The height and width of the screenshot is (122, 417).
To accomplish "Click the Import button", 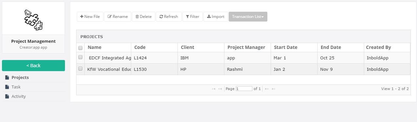I will [216, 17].
